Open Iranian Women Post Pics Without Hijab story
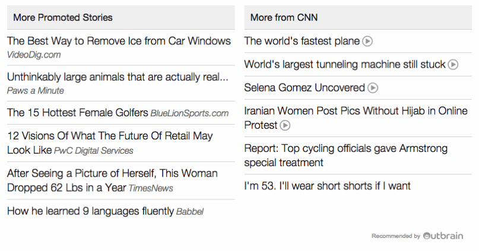This screenshot has width=479, height=251. [356, 118]
